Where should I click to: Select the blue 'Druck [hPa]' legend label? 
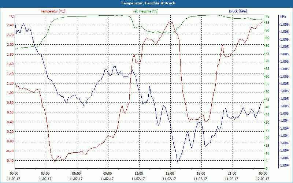tap(238, 11)
